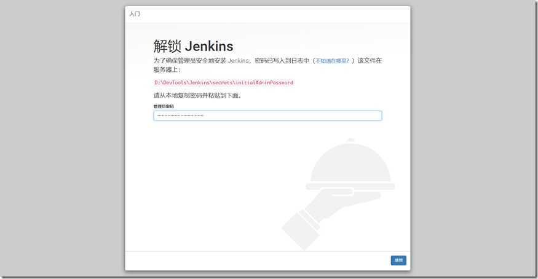538x279 pixels.
Task: Open the 不知道在哪里? help link
Action: (x=332, y=61)
